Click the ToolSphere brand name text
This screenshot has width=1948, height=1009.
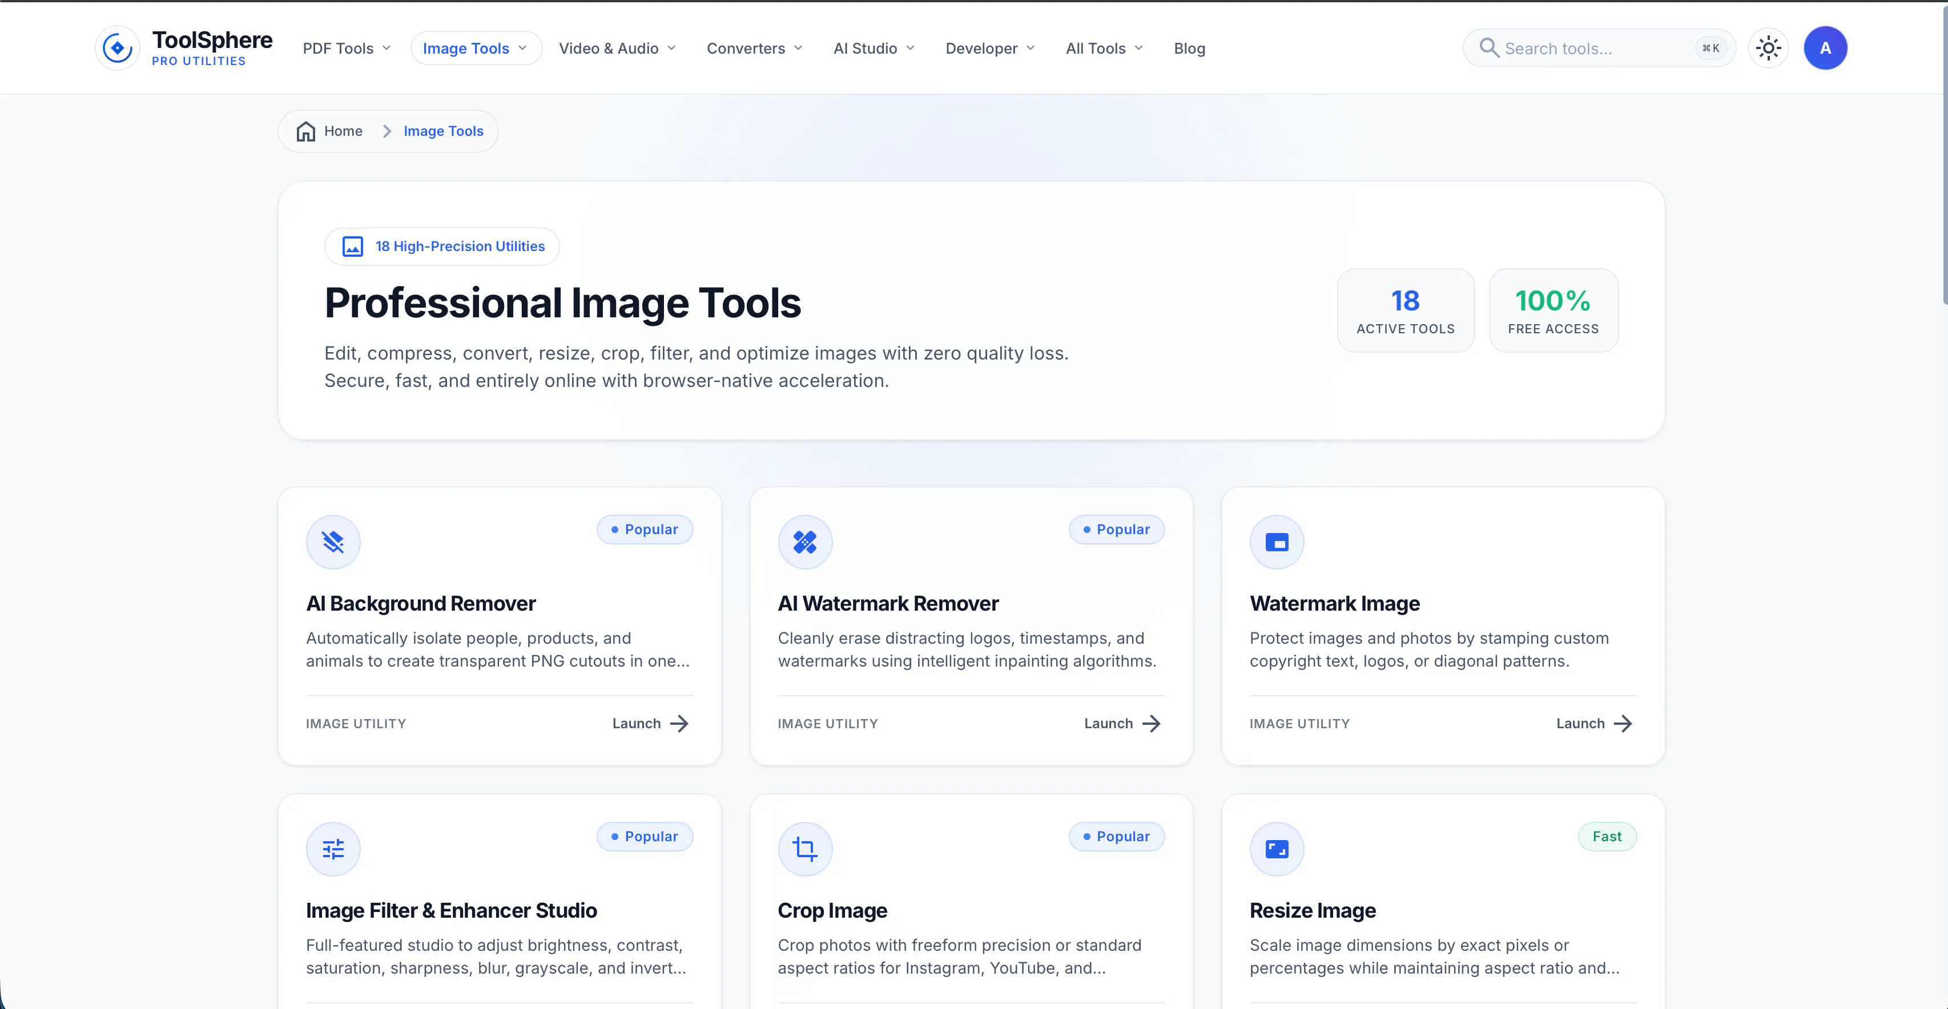[x=212, y=40]
